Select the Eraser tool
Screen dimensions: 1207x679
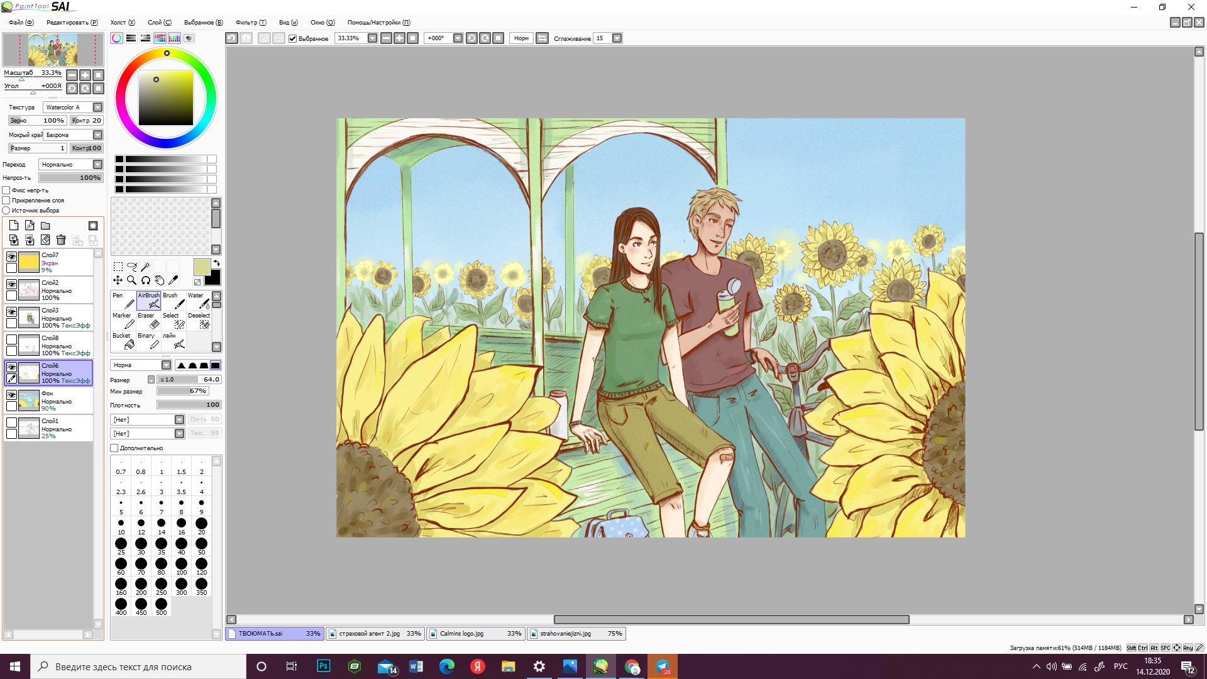click(148, 321)
